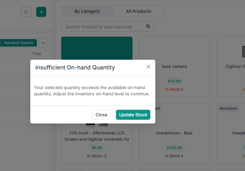Close the Insufficient On-hand Quantity dialog with X
This screenshot has width=245, height=171.
click(x=148, y=67)
